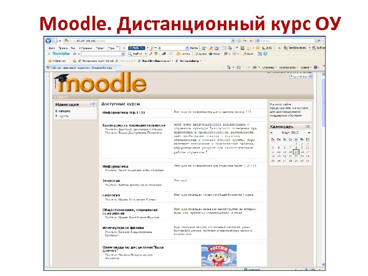Image resolution: width=368 pixels, height=276 pixels.
Task: Click the Преобразовать toolbar button
Action: click(295, 48)
